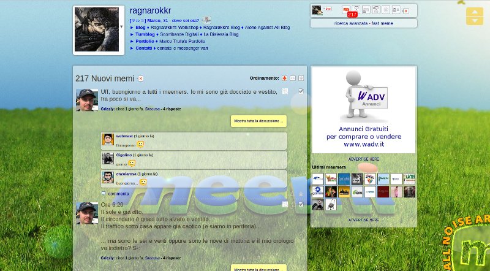The height and width of the screenshot is (271, 490).
Task: Open the green 'alpine' logo meemer thumbnail
Action: pos(357,192)
